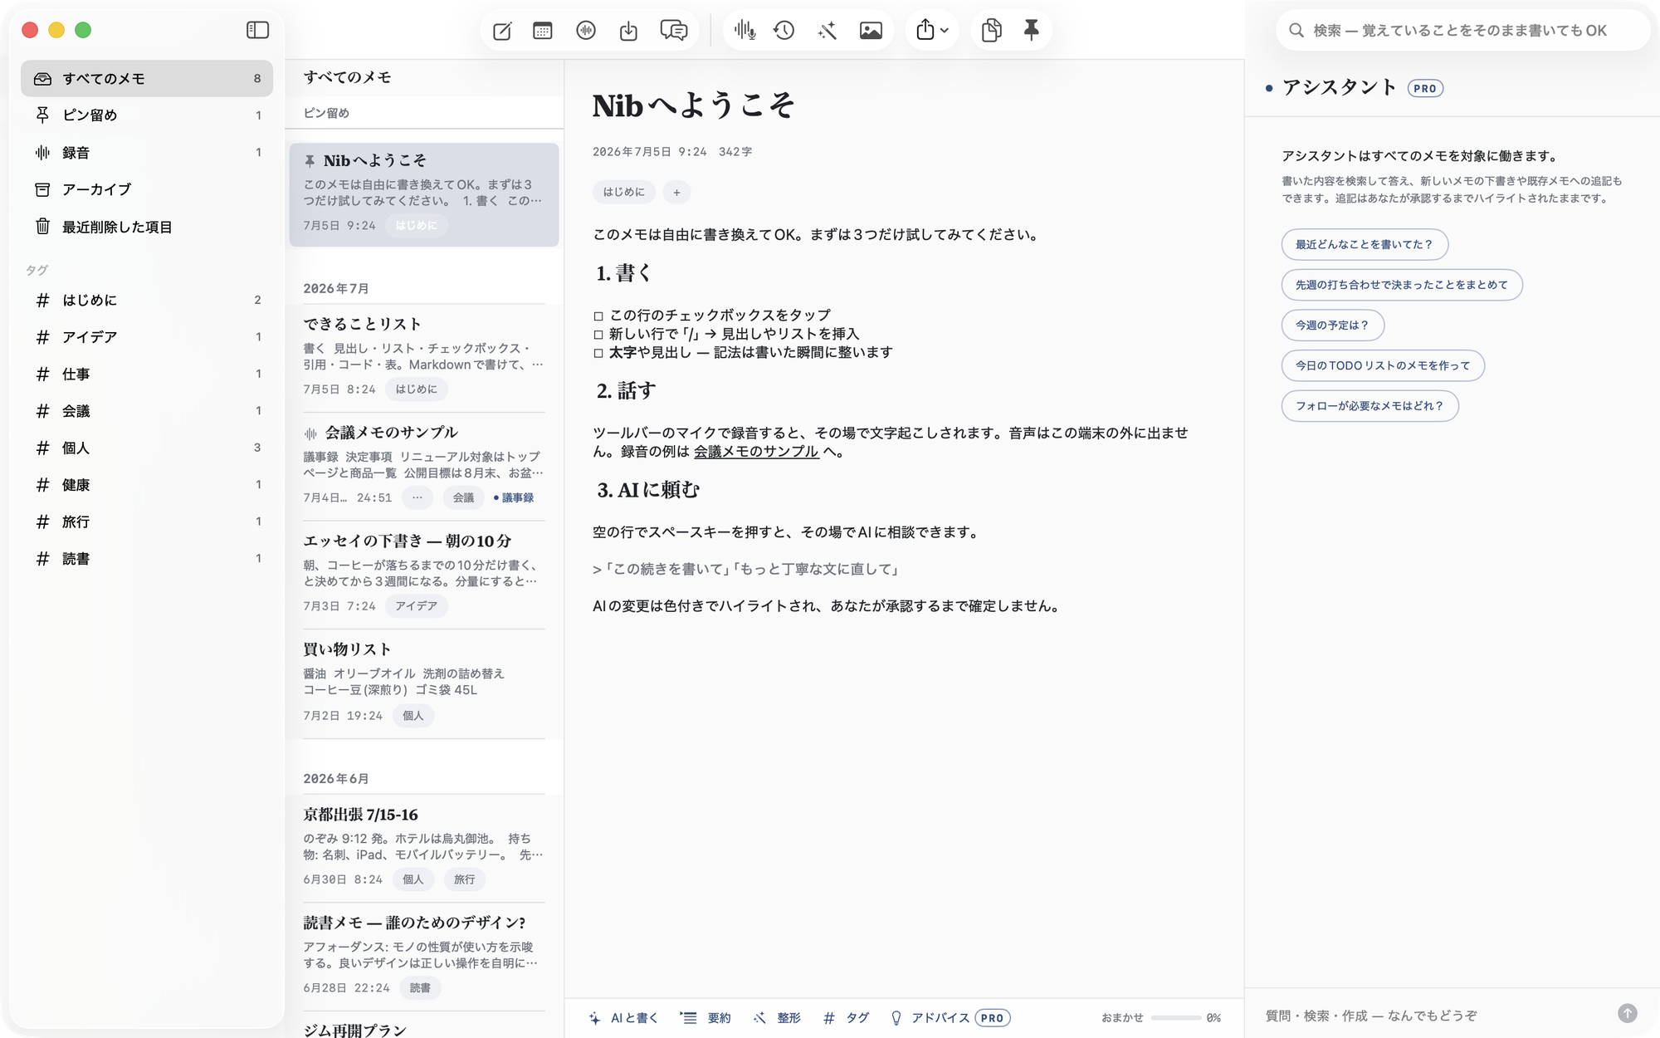Screen dimensions: 1660x1038
Task: Open the ピン留め folder in sidebar
Action: pos(147,115)
